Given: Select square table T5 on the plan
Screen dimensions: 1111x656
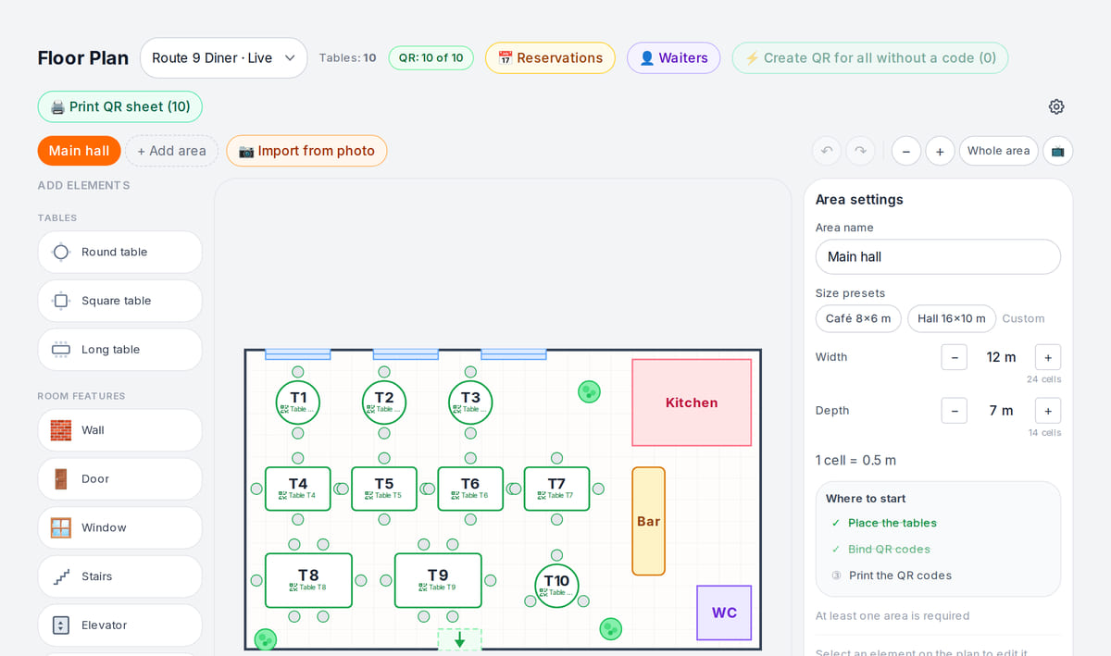Looking at the screenshot, I should coord(384,489).
